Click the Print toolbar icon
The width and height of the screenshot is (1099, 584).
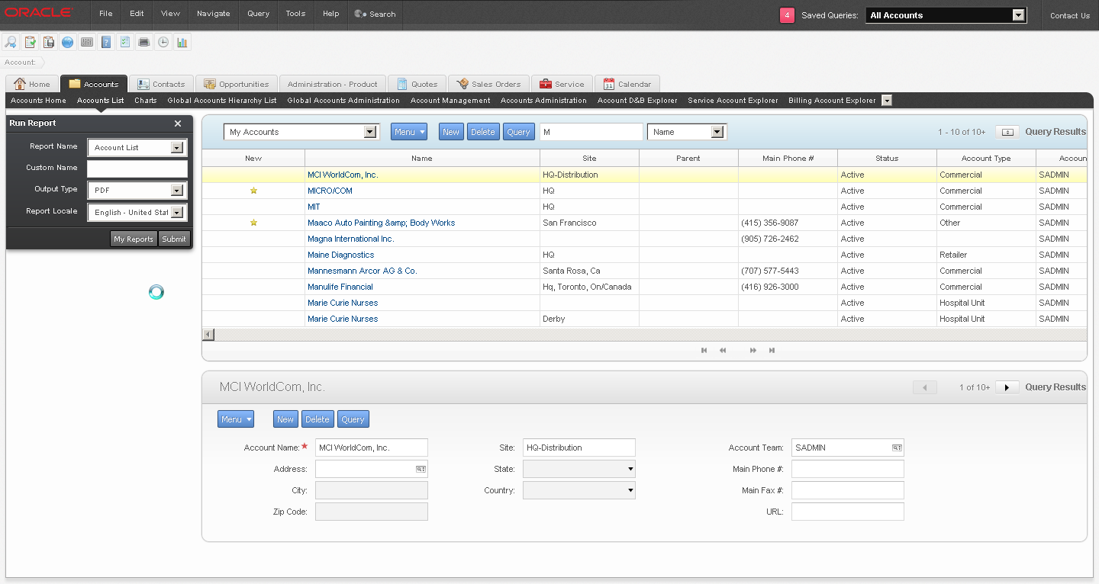pyautogui.click(x=143, y=42)
